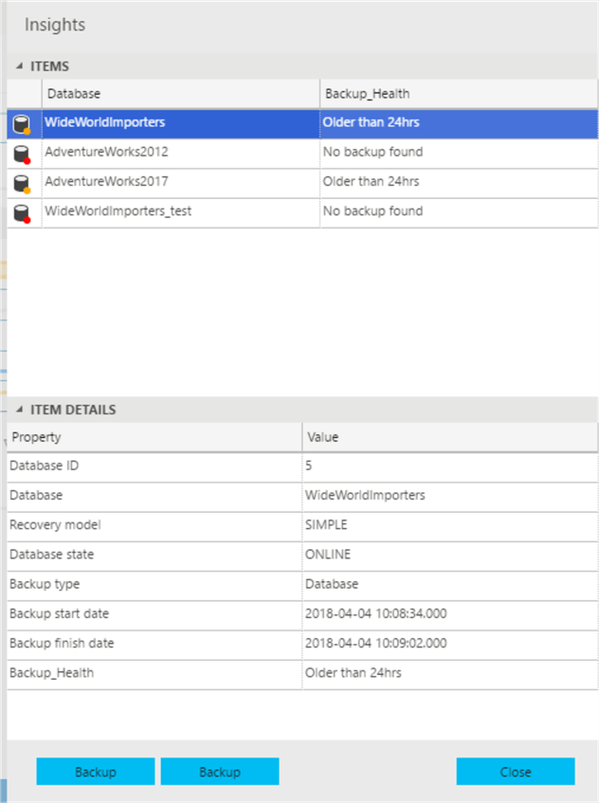Collapse the ITEMS section

[x=21, y=66]
